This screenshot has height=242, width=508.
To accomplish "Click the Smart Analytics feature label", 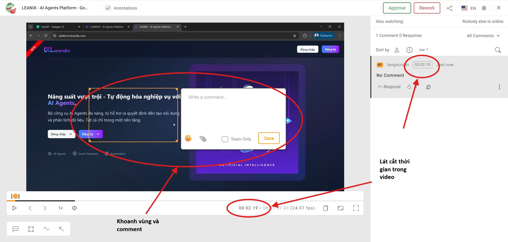I will (x=86, y=154).
